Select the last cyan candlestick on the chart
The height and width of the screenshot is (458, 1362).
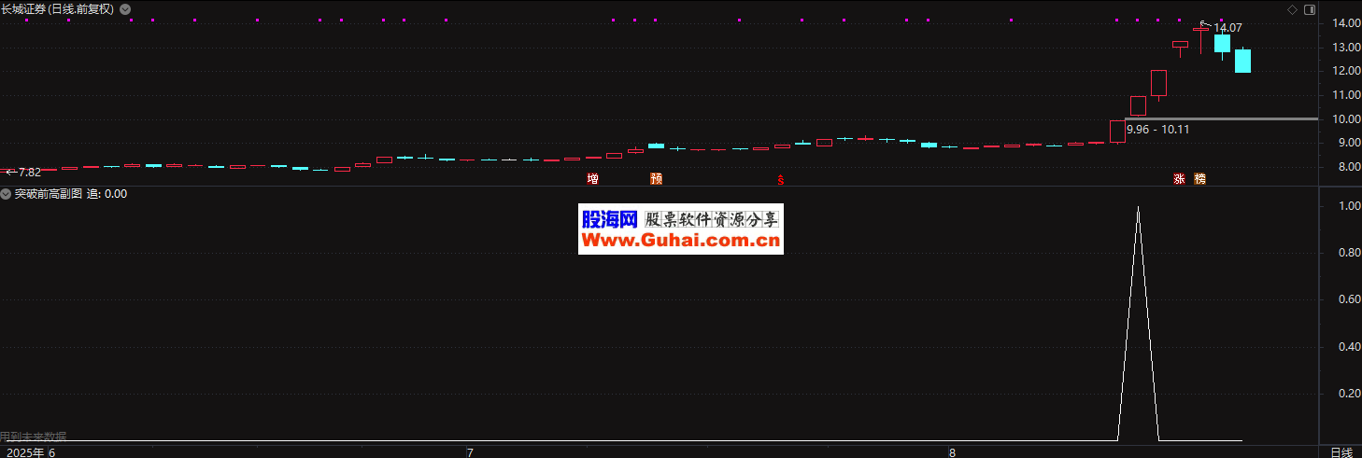(1242, 61)
